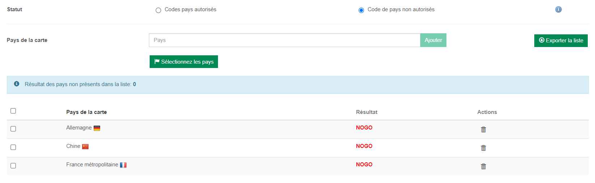Click the German flag icon
The image size is (595, 183).
(97, 128)
